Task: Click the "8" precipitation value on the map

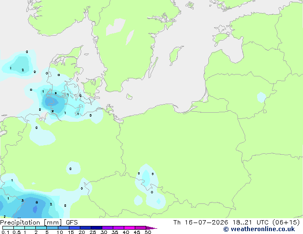Action: pyautogui.click(x=37, y=202)
